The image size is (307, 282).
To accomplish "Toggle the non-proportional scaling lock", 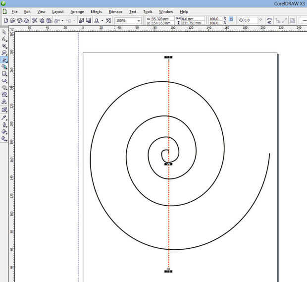I will click(231, 19).
